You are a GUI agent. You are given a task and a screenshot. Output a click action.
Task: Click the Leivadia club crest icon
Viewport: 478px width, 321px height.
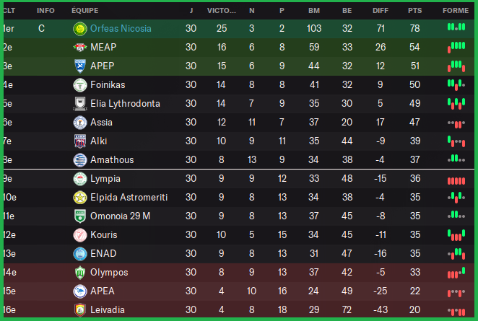coord(79,310)
